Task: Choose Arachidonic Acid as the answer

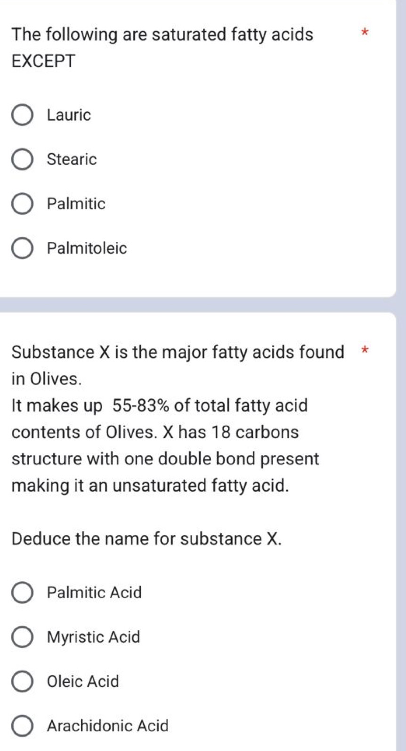Action: [x=22, y=726]
